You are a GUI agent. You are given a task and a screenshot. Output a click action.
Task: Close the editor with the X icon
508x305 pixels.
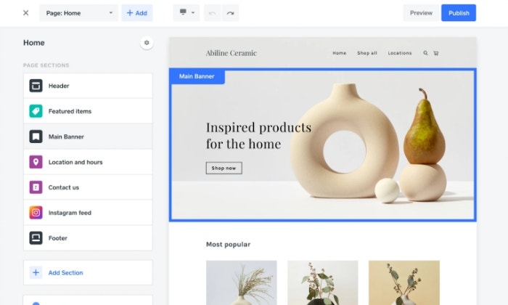pos(26,13)
